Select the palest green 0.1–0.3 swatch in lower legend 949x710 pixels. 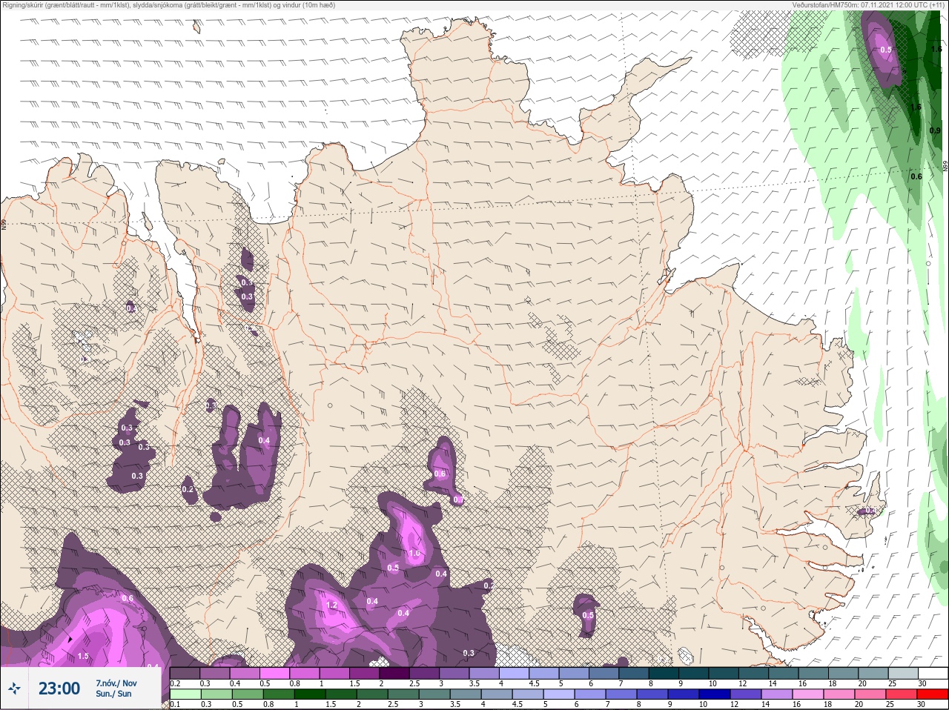click(185, 694)
